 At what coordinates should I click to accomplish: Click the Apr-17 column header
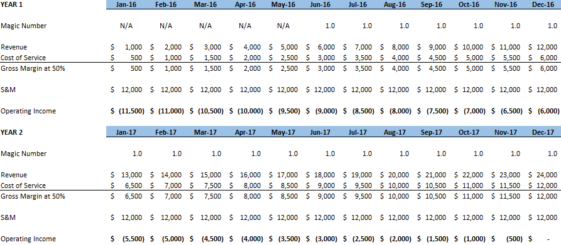246,132
